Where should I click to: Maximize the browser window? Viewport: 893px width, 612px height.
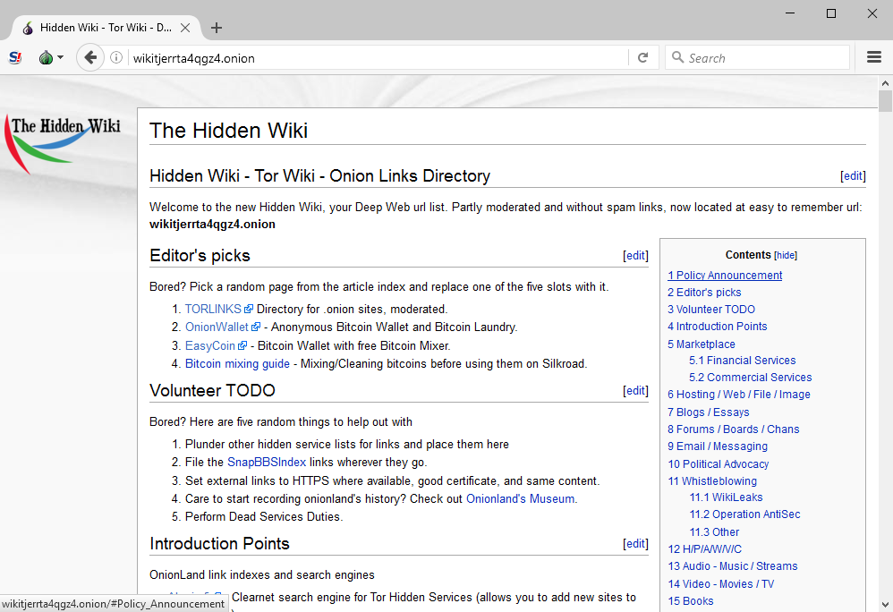[x=831, y=13]
